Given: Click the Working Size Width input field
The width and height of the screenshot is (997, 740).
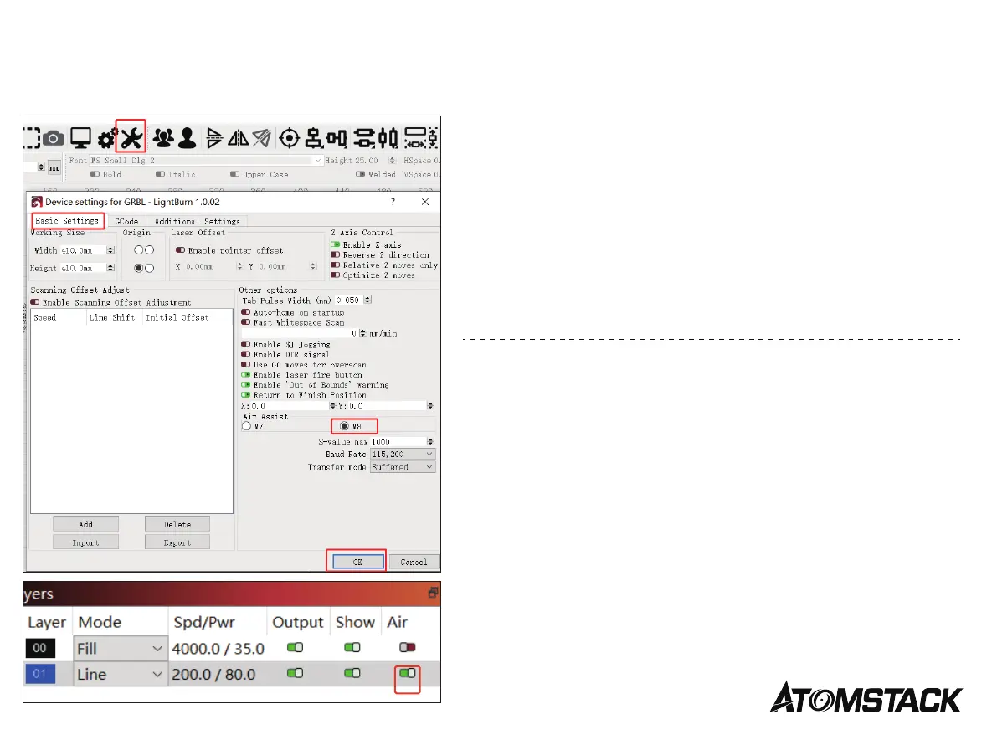Looking at the screenshot, I should [84, 250].
